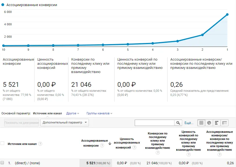Click help icon for 'Ассоциированные конверсии' column
236x167 pixels.
tap(102, 146)
